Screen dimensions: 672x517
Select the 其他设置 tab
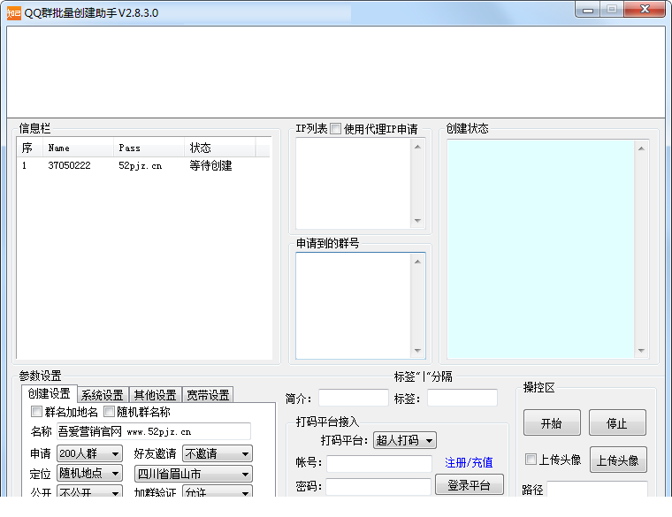(x=155, y=395)
